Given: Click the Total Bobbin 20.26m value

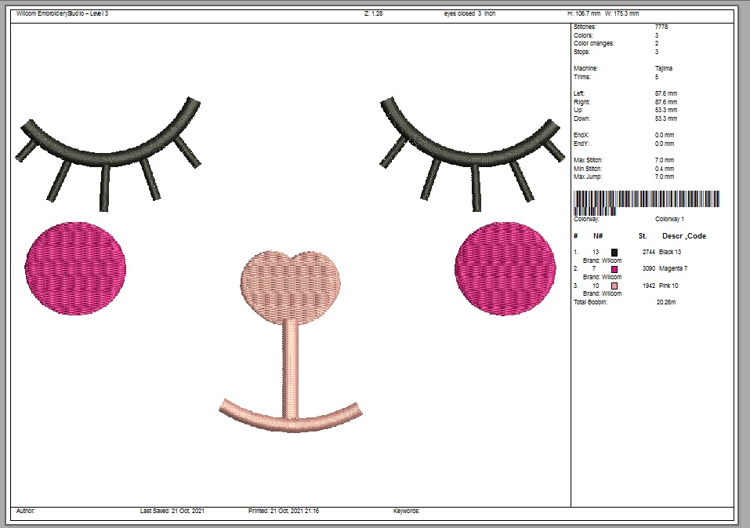Looking at the screenshot, I should click(x=665, y=302).
